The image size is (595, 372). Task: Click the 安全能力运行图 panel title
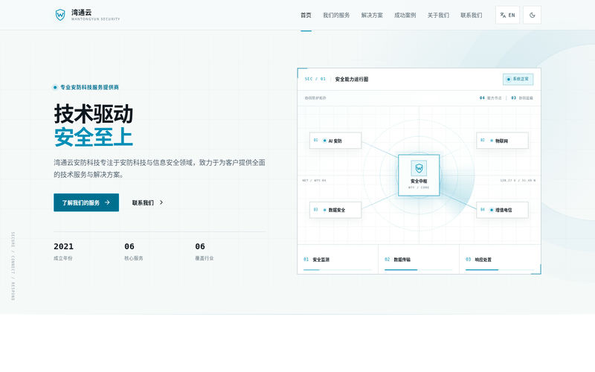(x=352, y=80)
